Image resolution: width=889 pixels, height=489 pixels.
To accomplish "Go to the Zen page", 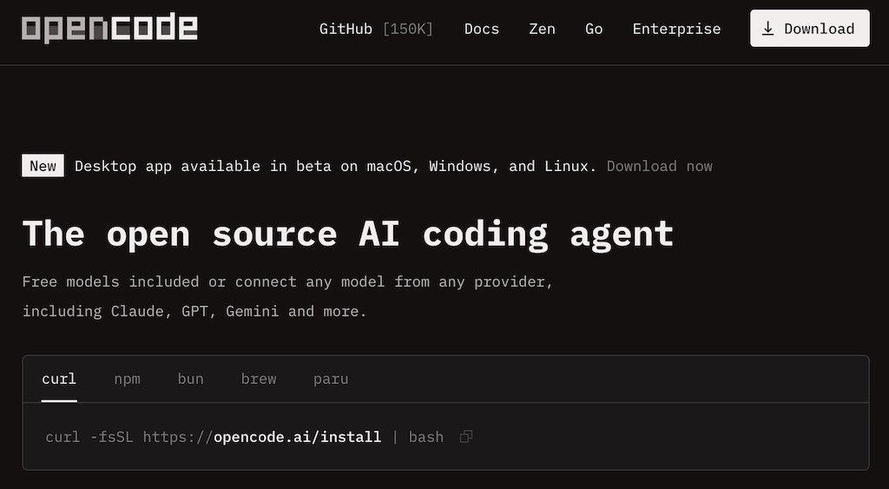I will click(x=542, y=29).
